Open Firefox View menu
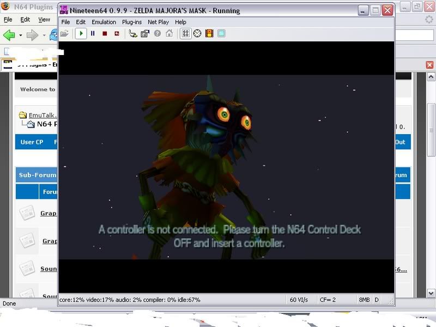 tap(44, 20)
